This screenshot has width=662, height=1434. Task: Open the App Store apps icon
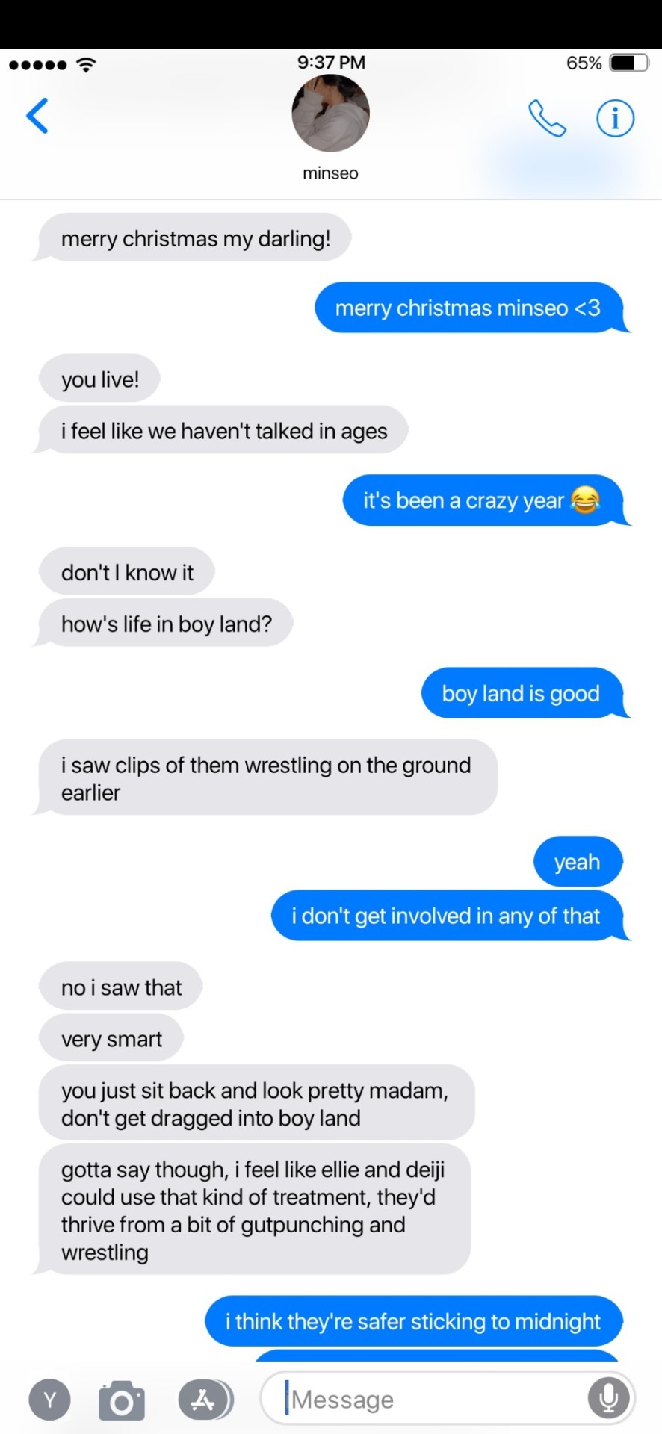[205, 1399]
